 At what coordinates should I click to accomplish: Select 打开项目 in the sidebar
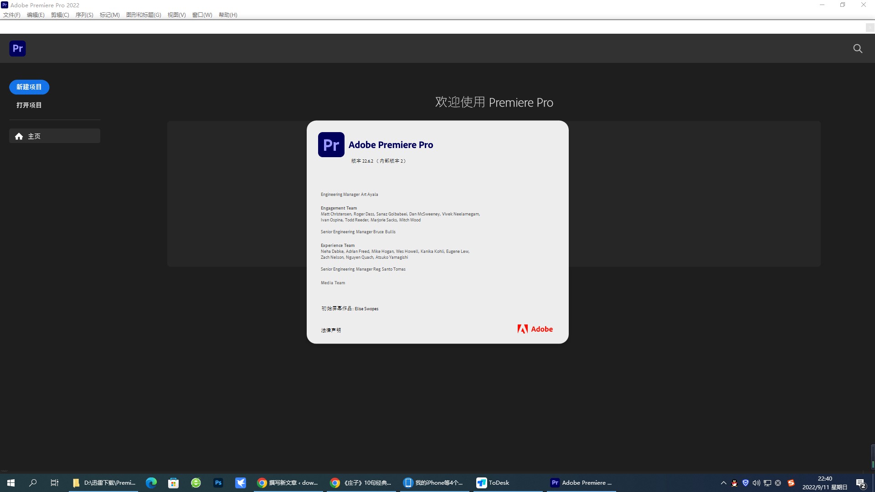coord(29,105)
